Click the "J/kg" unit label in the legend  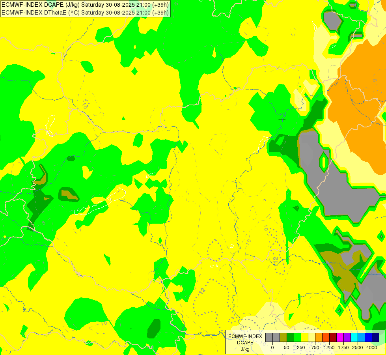(x=245, y=349)
